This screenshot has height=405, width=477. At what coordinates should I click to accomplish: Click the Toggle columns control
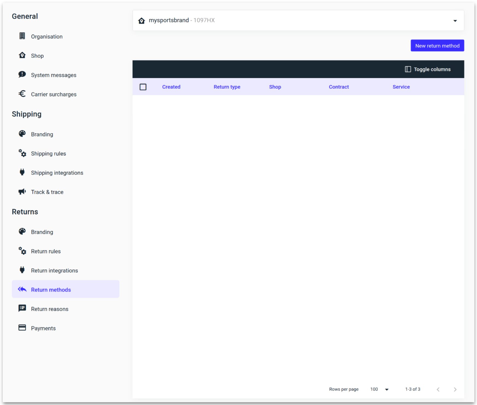427,69
